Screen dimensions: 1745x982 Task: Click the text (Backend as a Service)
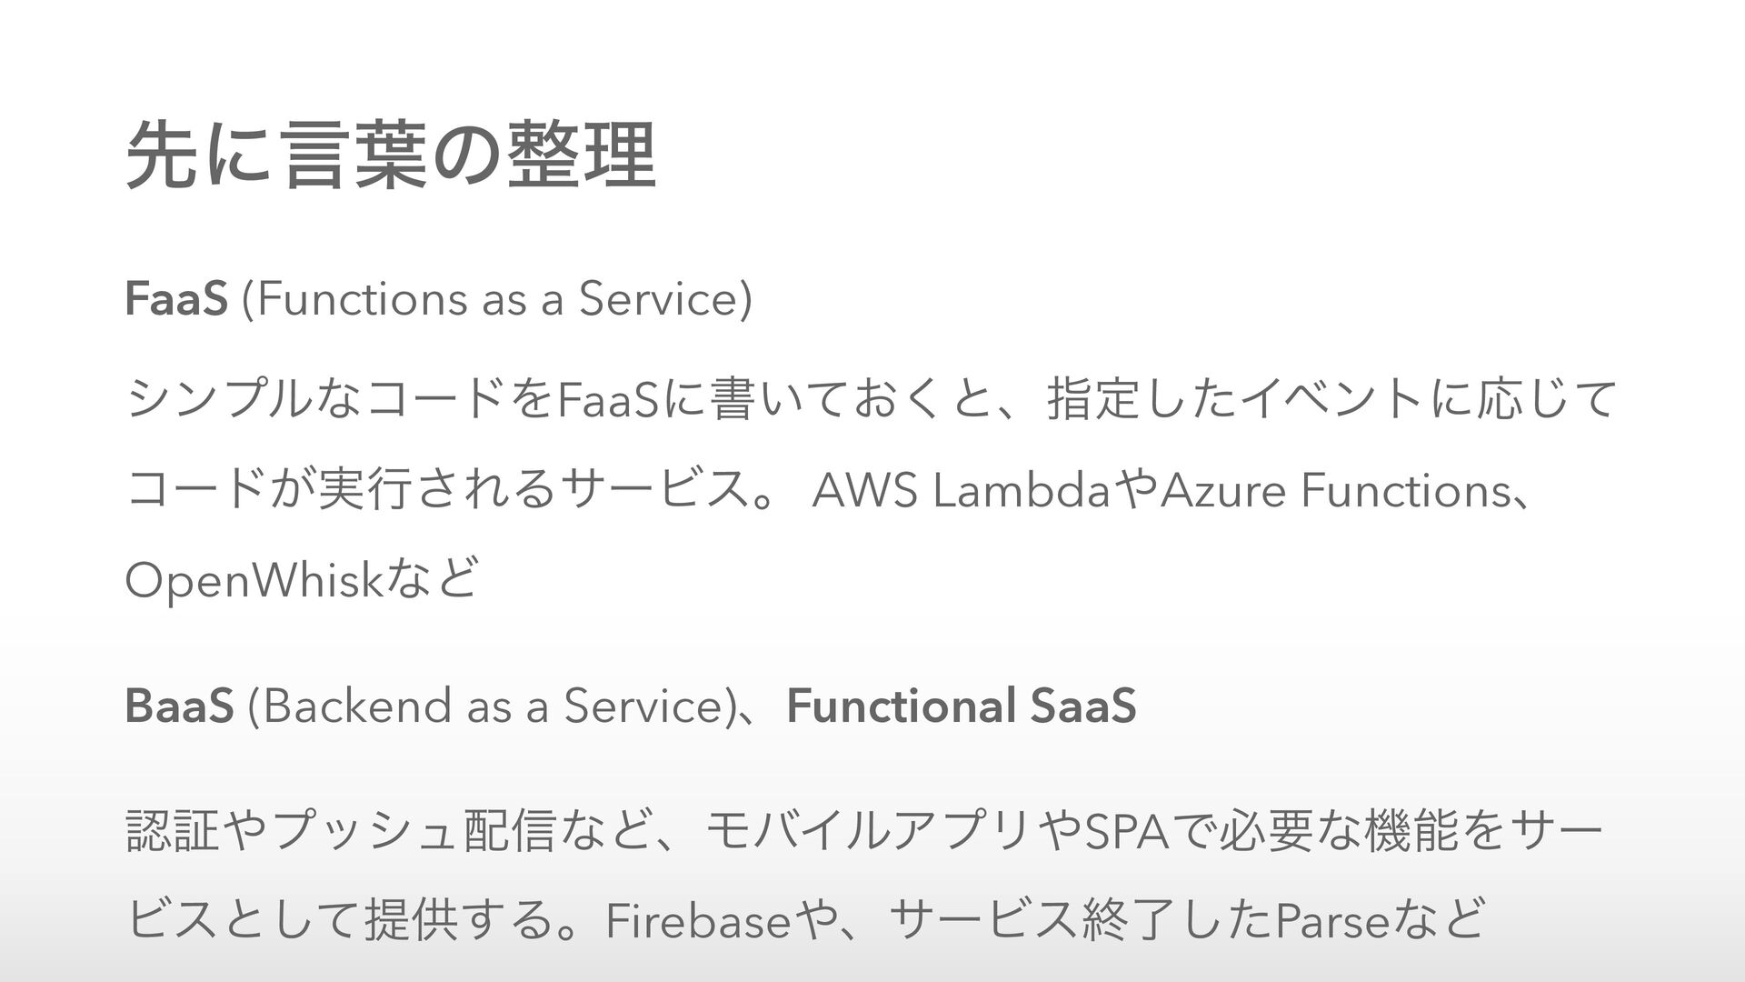click(489, 706)
